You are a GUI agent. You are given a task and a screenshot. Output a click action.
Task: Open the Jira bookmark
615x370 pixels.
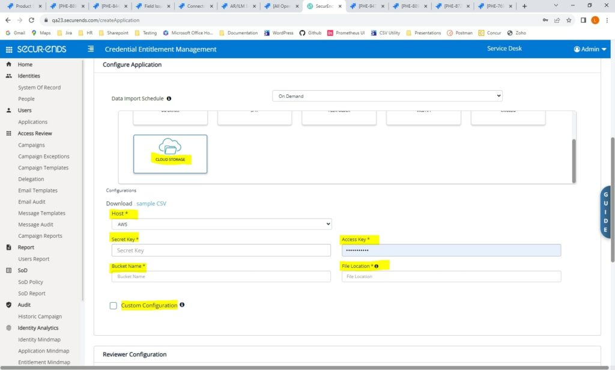(65, 33)
